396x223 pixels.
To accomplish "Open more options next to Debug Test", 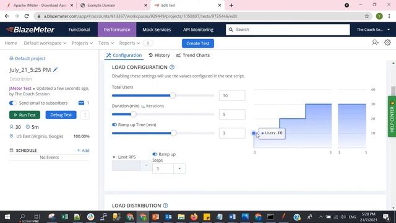I will coord(85,115).
